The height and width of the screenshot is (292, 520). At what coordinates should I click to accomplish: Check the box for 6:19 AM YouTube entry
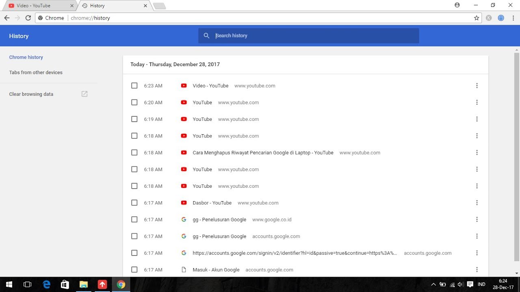click(x=134, y=119)
